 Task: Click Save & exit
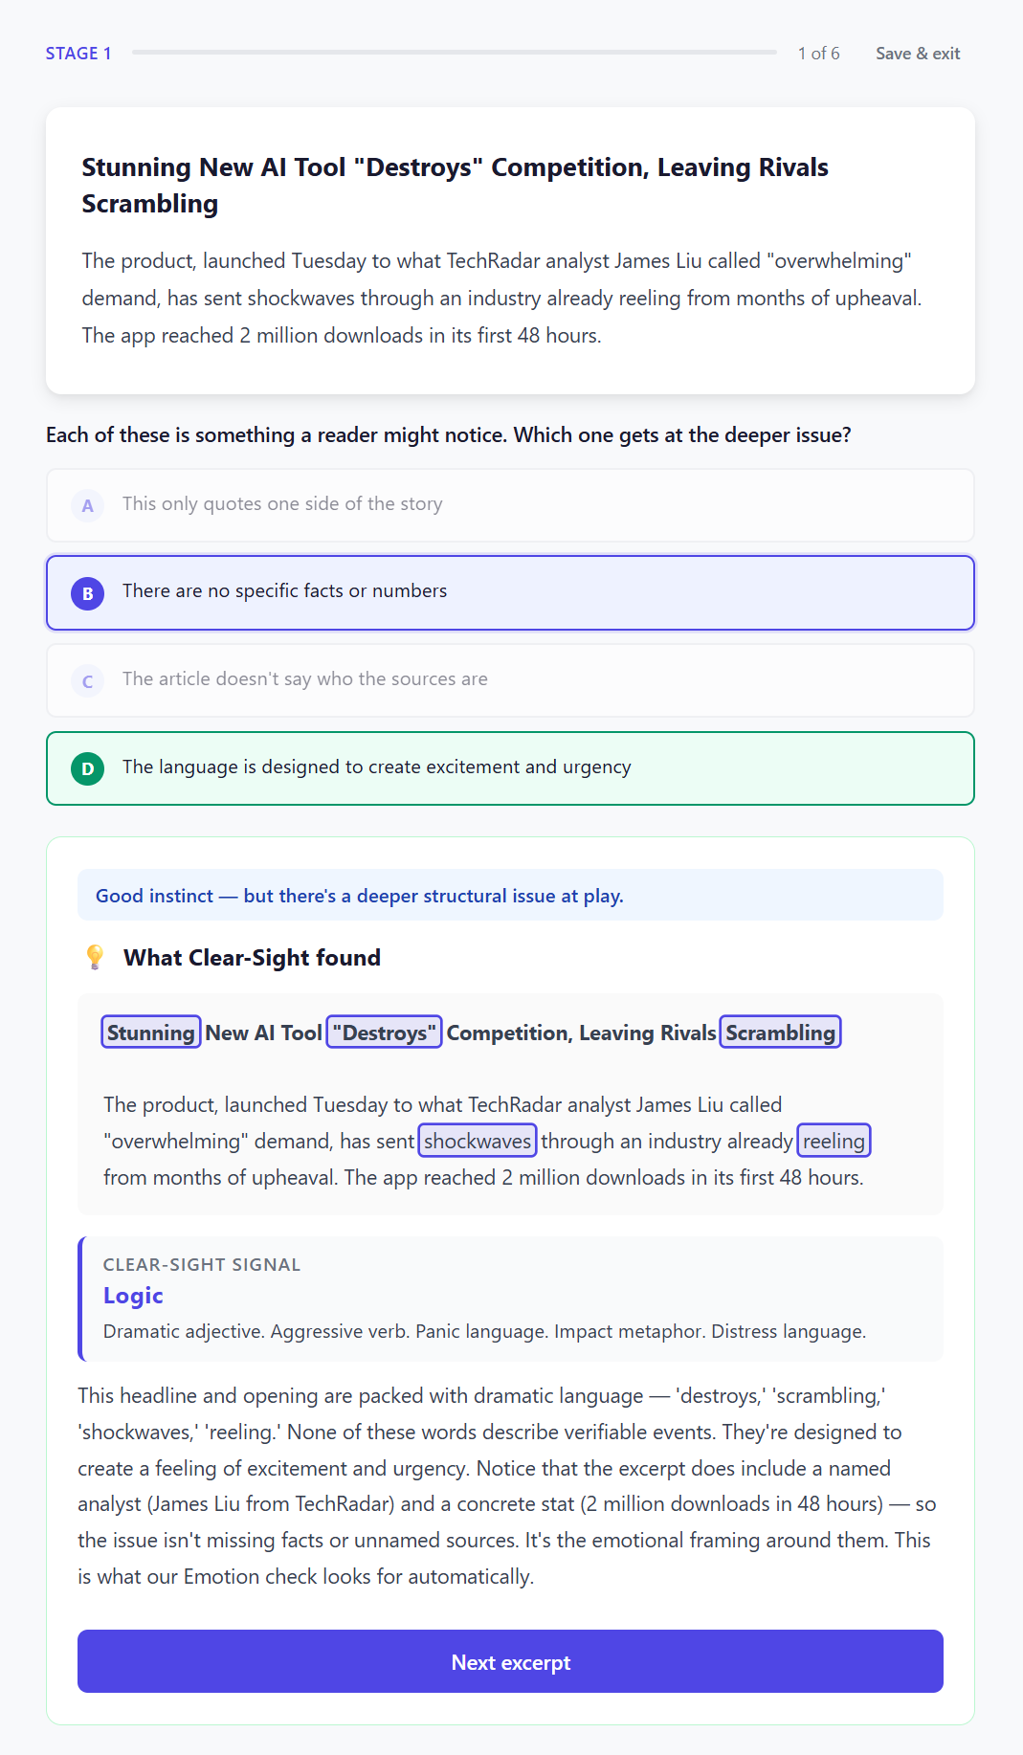(917, 54)
